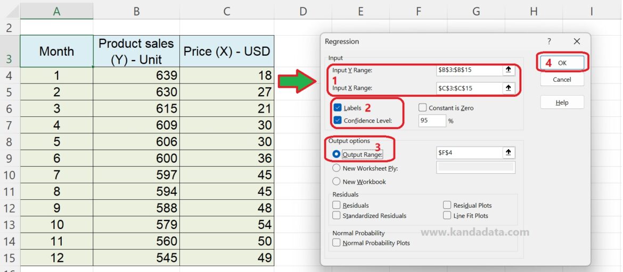Click the price cell with value 18

226,75
